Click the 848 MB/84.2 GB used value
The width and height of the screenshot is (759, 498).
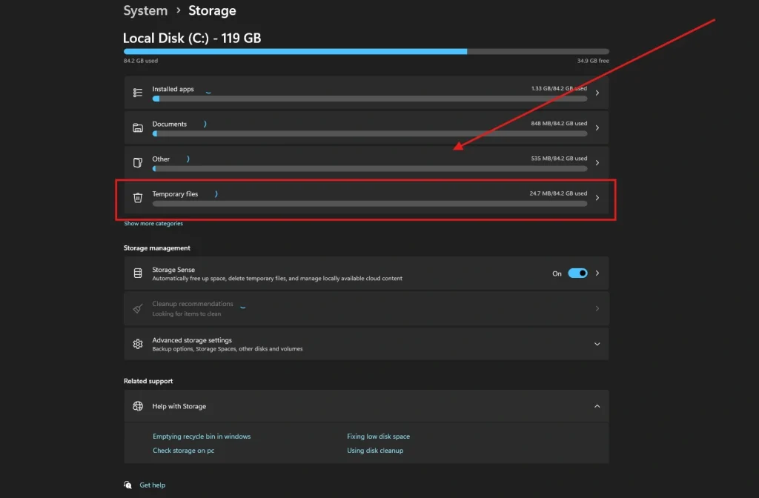tap(559, 124)
